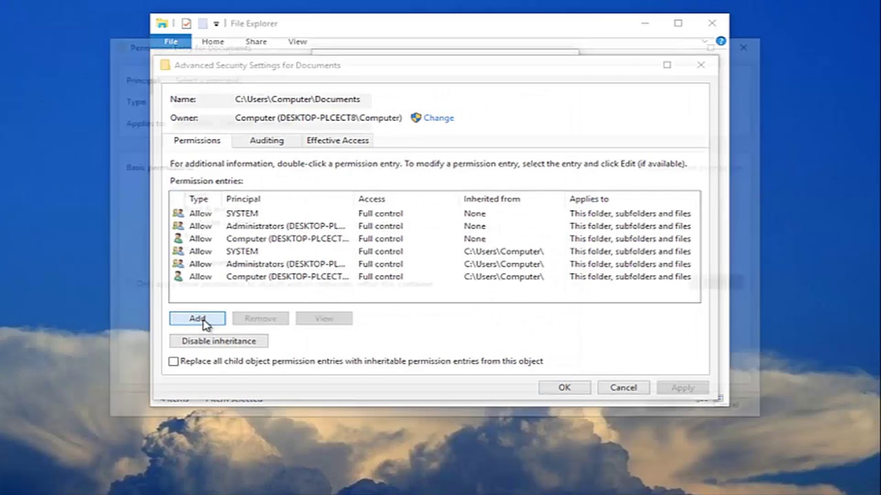Click the Properties checkmark icon in quick access toolbar
This screenshot has height=495, width=881.
[186, 23]
